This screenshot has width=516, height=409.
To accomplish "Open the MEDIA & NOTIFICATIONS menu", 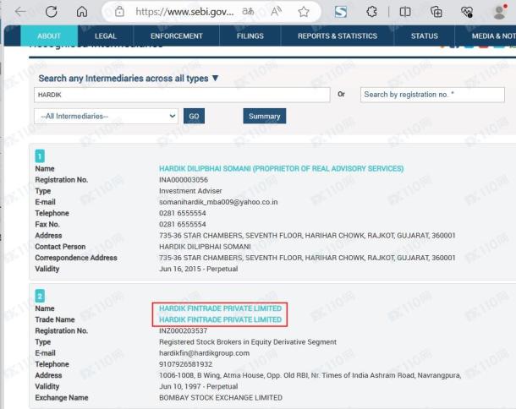I will [486, 35].
